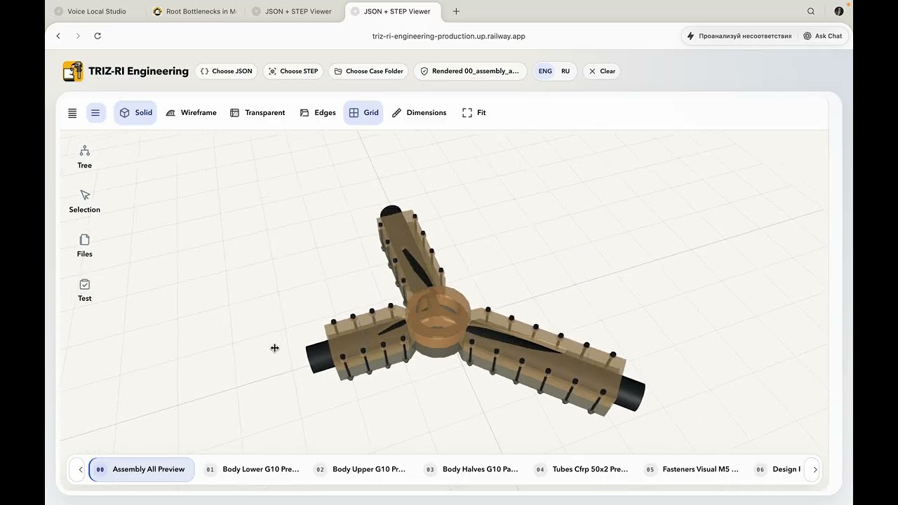Click Choose Case Folder button

(368, 71)
